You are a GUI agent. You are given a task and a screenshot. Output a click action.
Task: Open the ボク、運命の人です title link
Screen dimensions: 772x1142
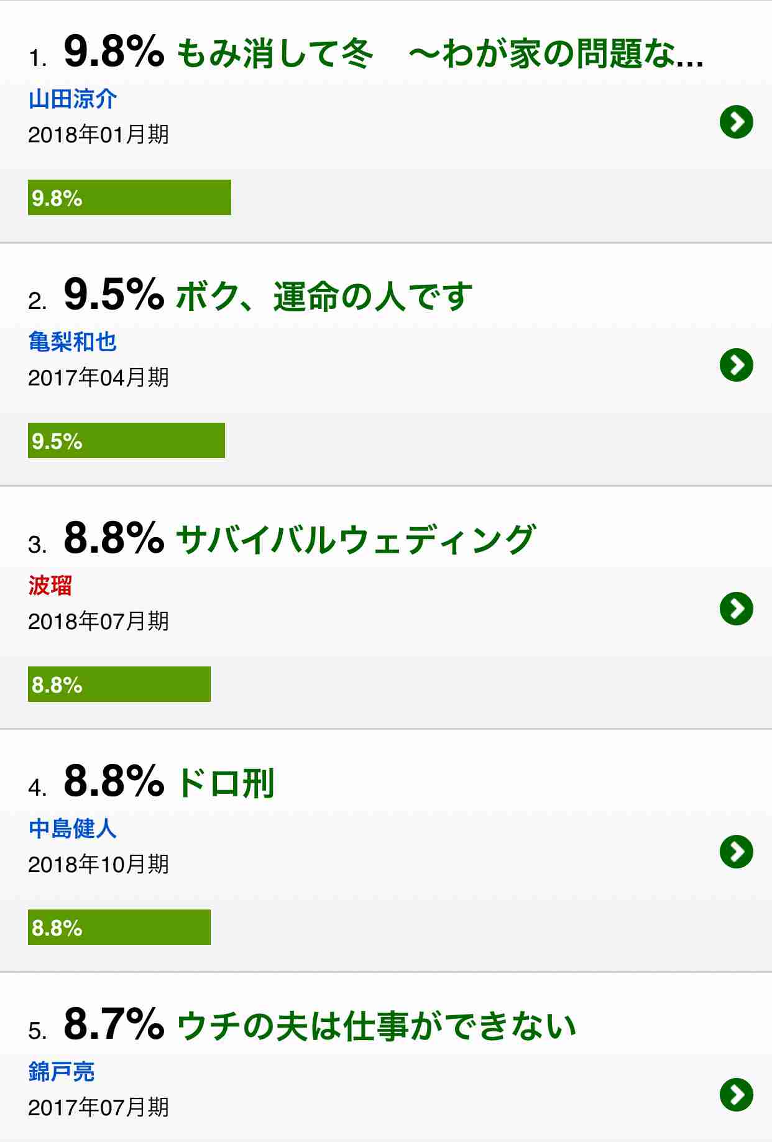[x=324, y=297]
